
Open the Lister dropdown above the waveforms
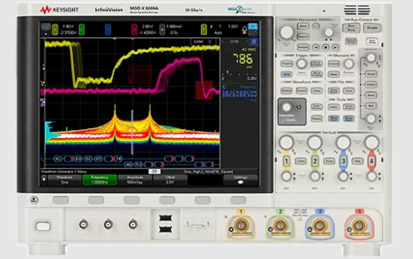(202, 41)
